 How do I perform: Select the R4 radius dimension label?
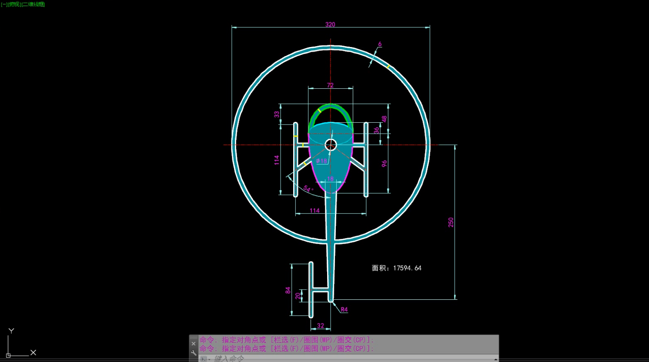tap(344, 309)
